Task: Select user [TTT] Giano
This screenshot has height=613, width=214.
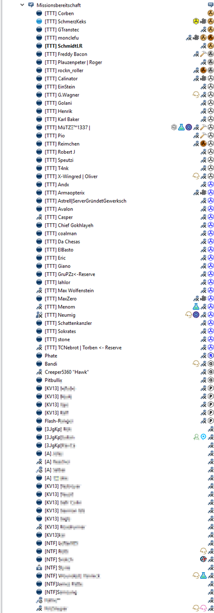Action: point(58,266)
